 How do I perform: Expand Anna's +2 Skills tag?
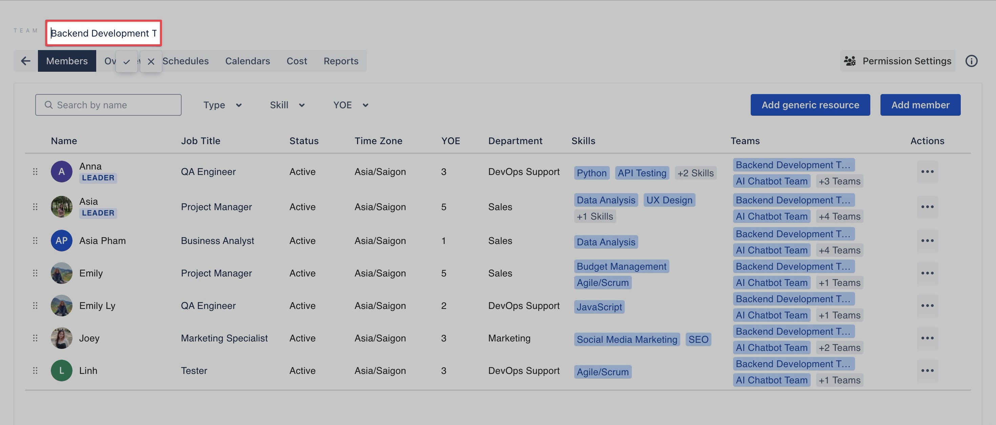[695, 173]
